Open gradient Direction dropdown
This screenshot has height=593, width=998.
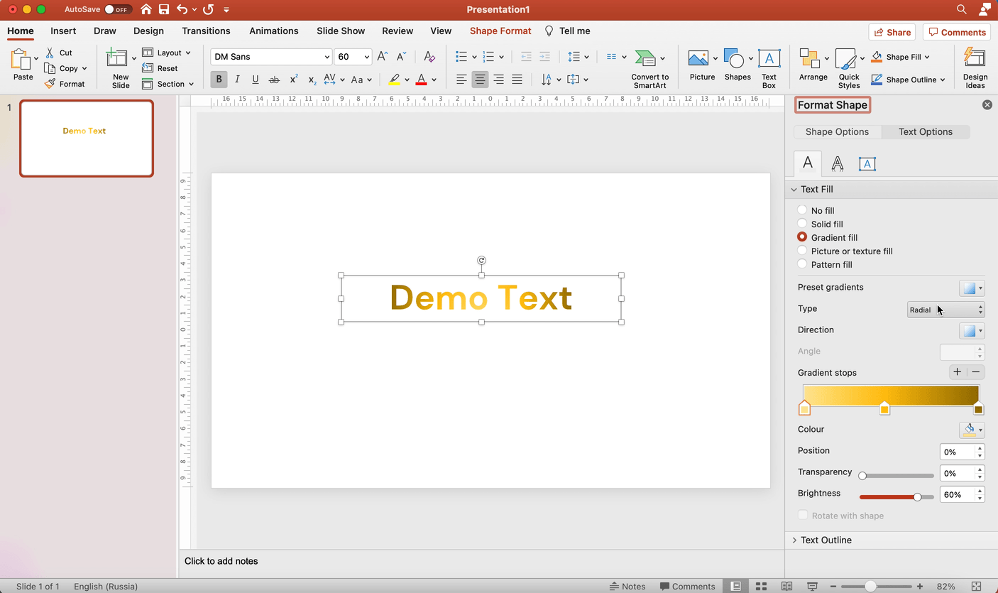tap(972, 330)
